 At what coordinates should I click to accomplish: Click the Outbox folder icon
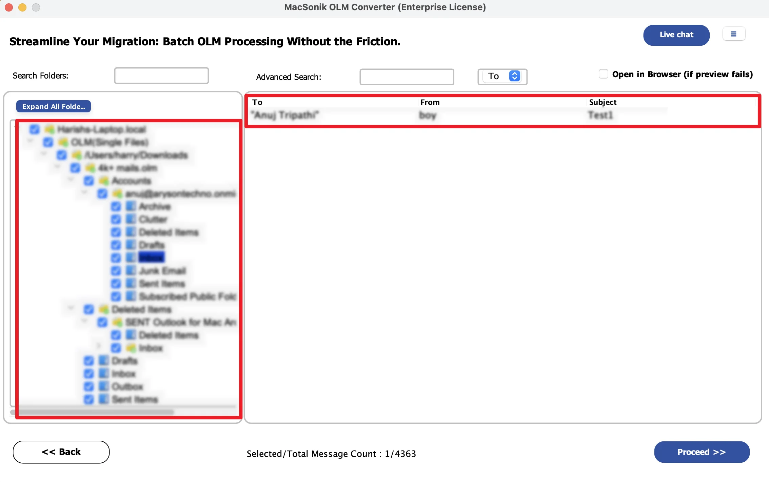[x=104, y=386]
